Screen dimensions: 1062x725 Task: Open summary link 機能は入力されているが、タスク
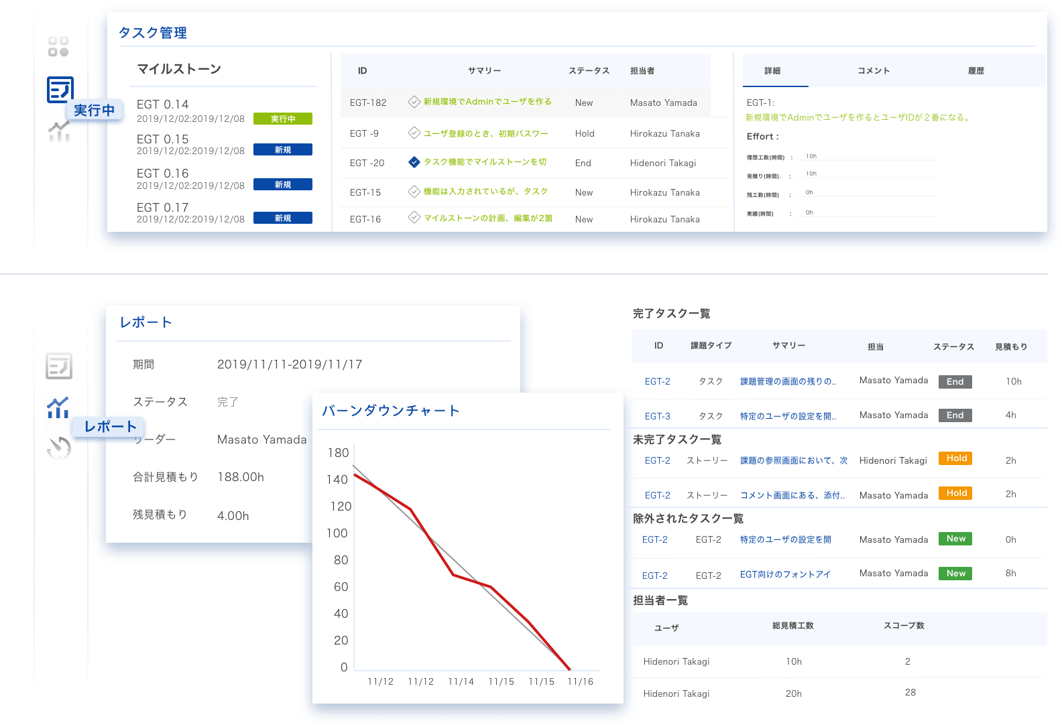pyautogui.click(x=485, y=192)
